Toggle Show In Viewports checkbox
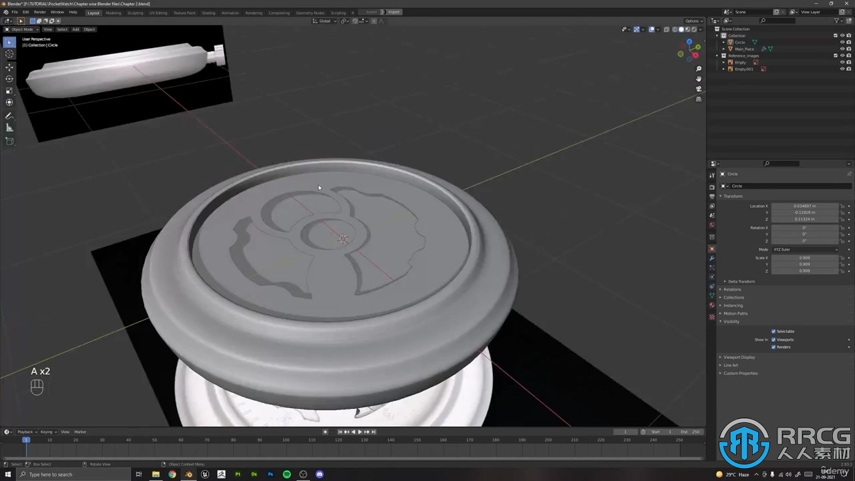855x481 pixels. pos(774,339)
